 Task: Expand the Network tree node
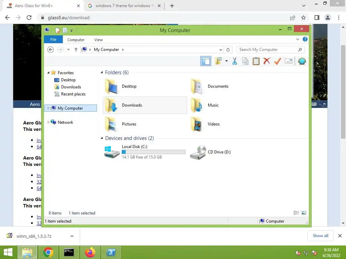pos(48,122)
